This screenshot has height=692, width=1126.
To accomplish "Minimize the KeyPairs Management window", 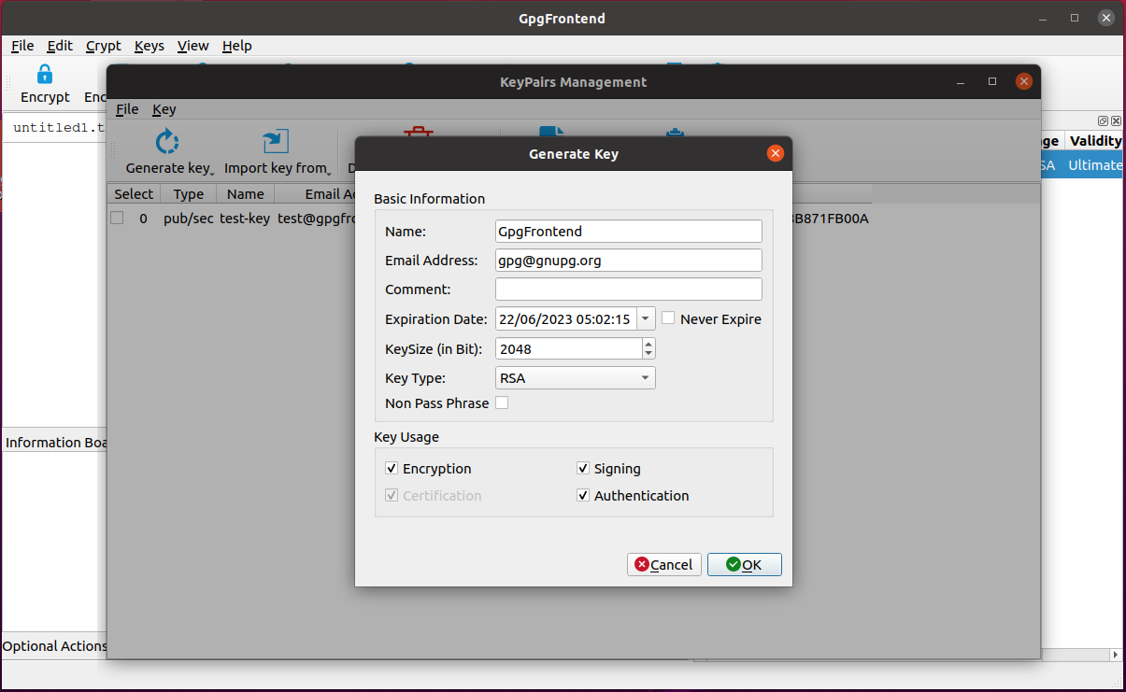I will pos(961,82).
